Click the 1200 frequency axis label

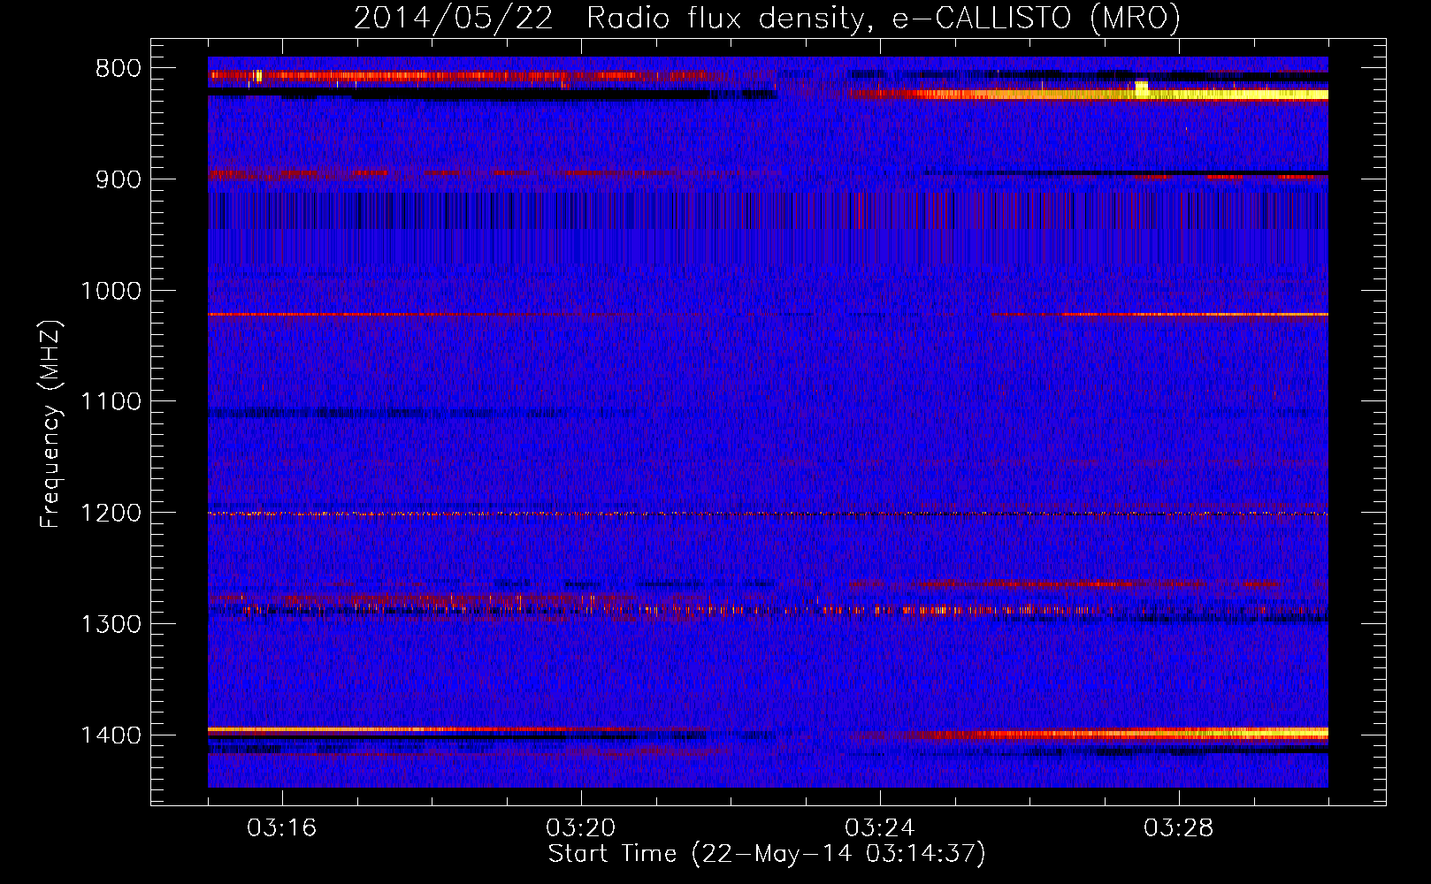(x=111, y=514)
